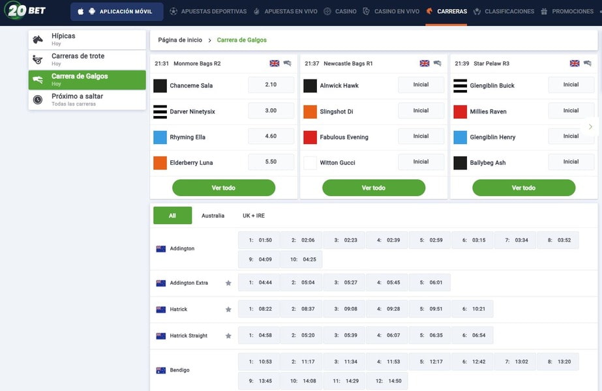Click Inicial odds for Slingshot Di

click(421, 111)
